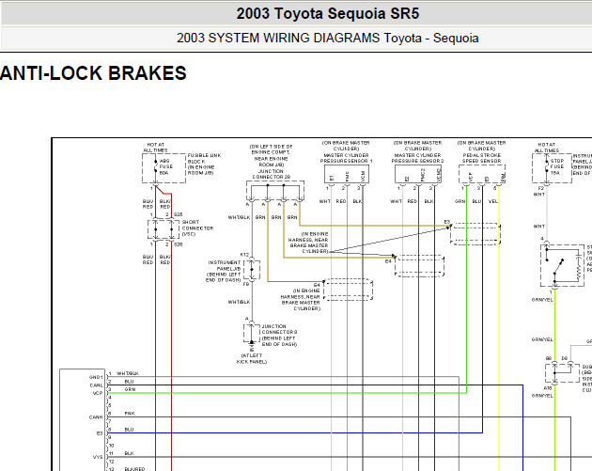
Task: Click the 'ABS FUSE 60A' label
Action: [x=166, y=166]
